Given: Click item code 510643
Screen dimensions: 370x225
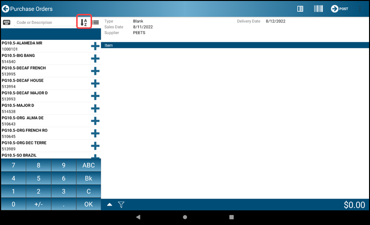Looking at the screenshot, I should point(9,124).
